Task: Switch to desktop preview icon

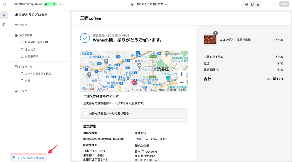Action: [246, 4]
